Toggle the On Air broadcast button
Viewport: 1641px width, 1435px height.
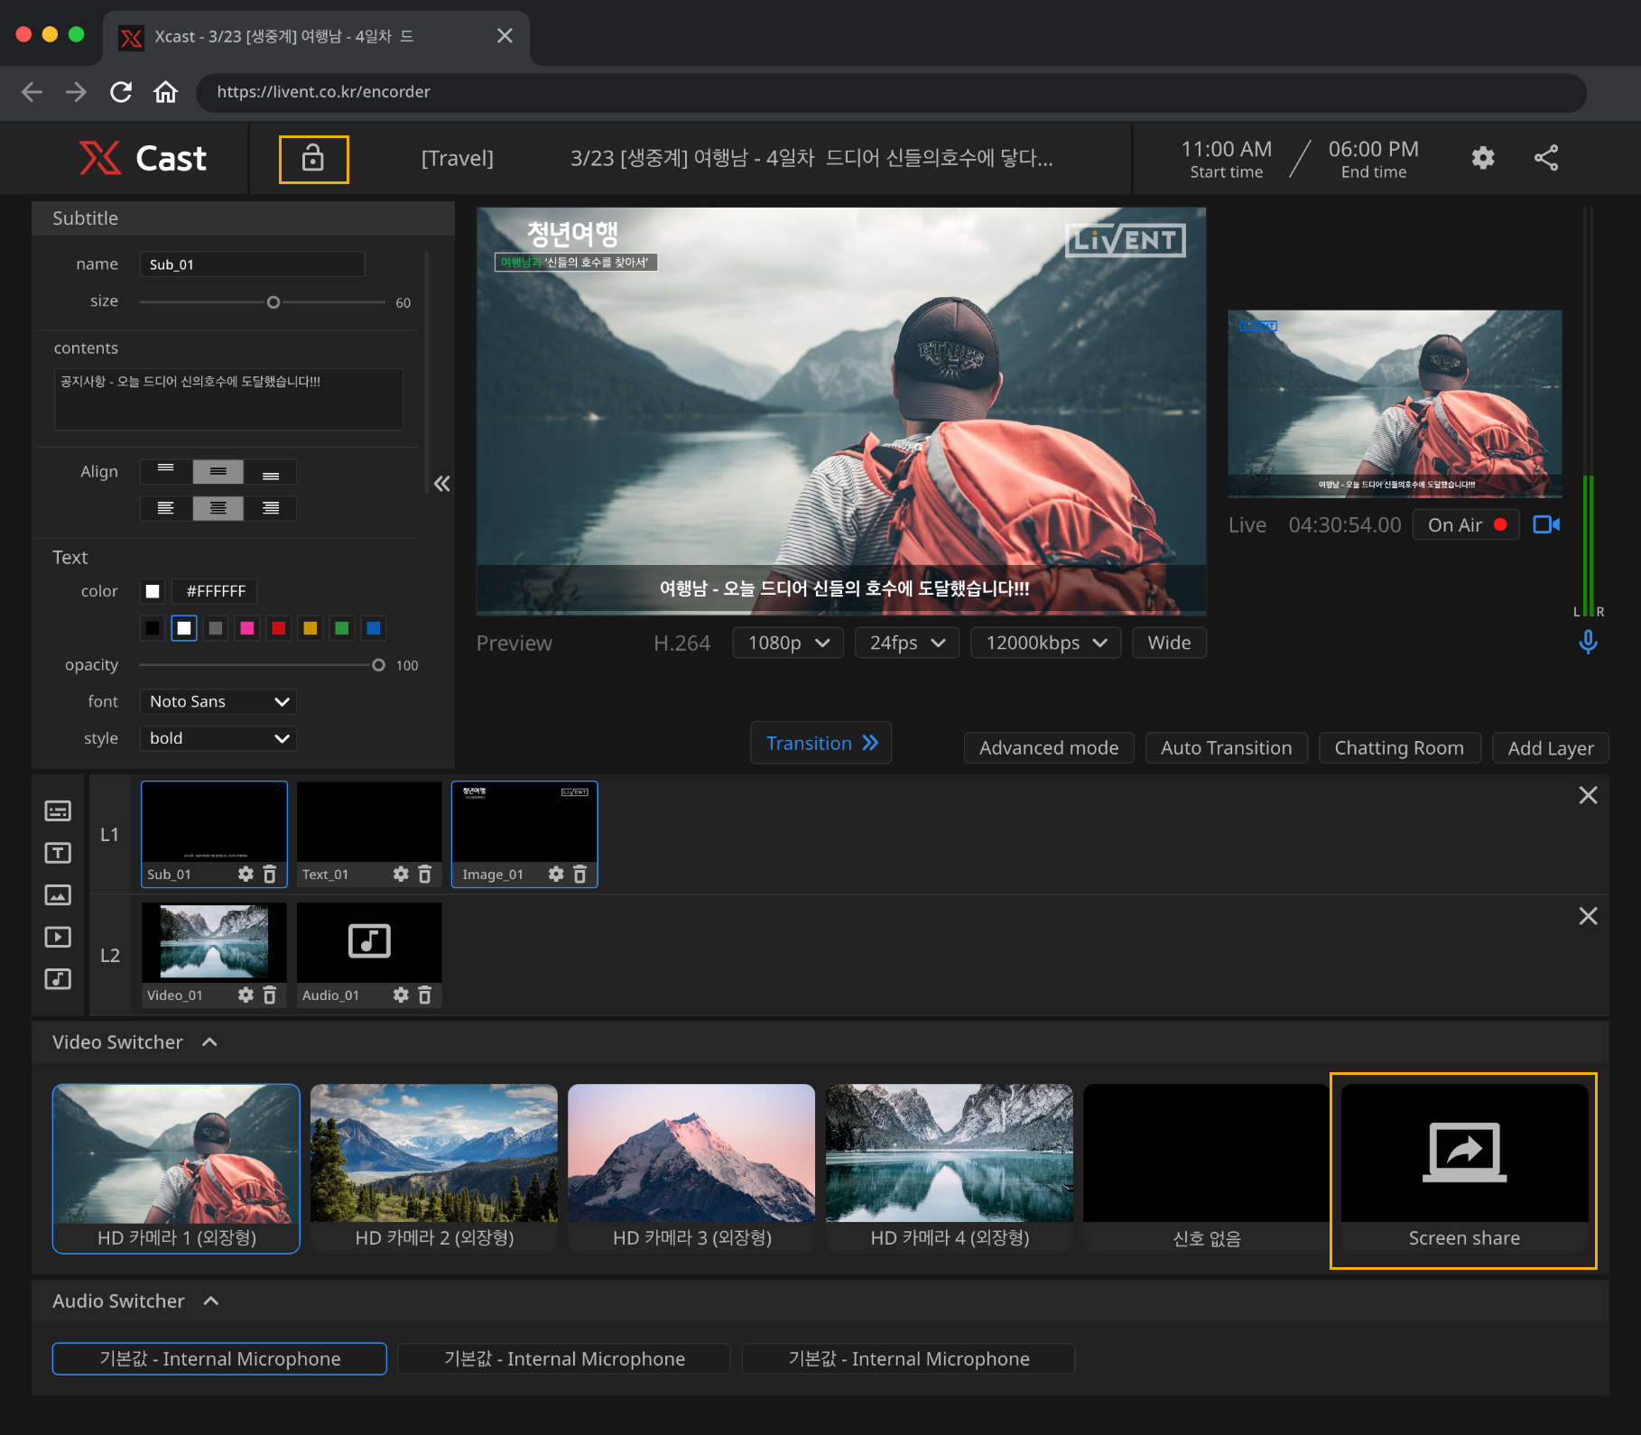[1466, 524]
